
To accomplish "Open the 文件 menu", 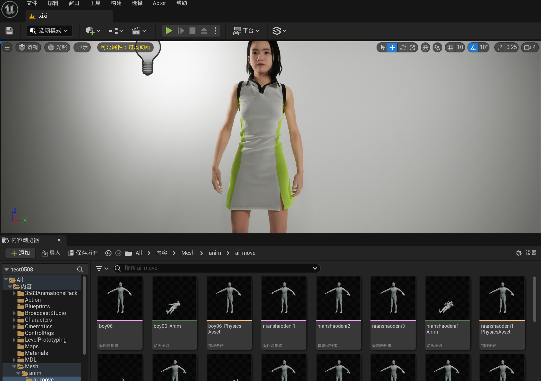I will (32, 3).
